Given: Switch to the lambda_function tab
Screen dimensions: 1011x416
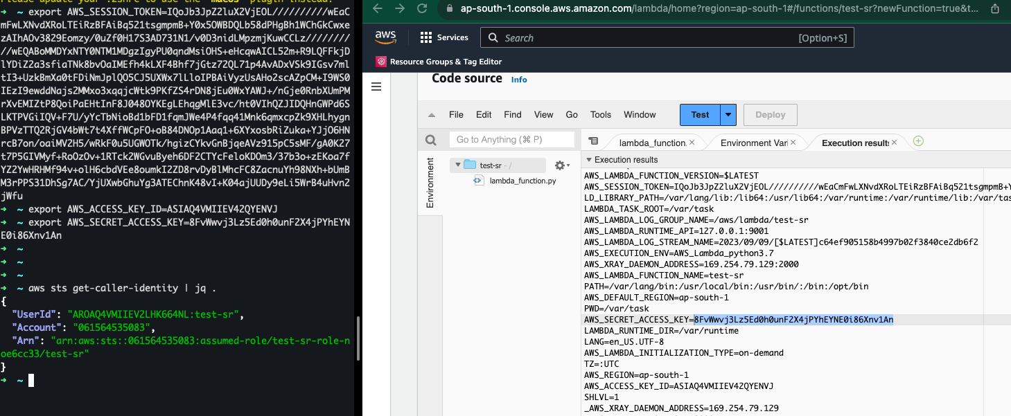Looking at the screenshot, I should click(x=651, y=143).
